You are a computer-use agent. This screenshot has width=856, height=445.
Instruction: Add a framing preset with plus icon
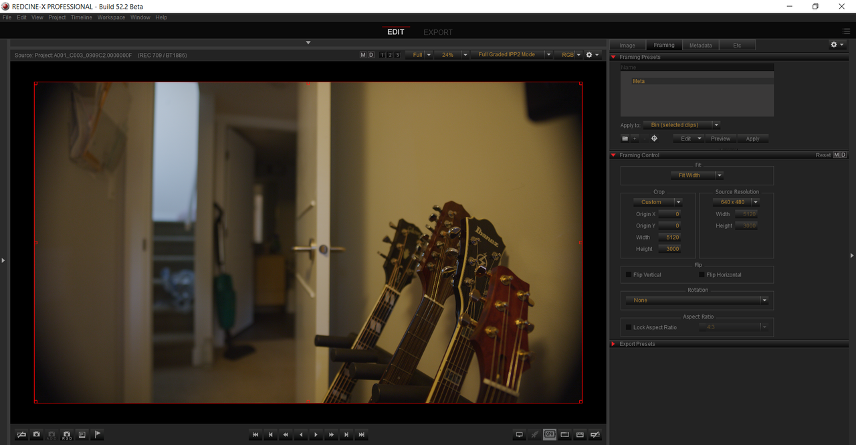coord(635,139)
